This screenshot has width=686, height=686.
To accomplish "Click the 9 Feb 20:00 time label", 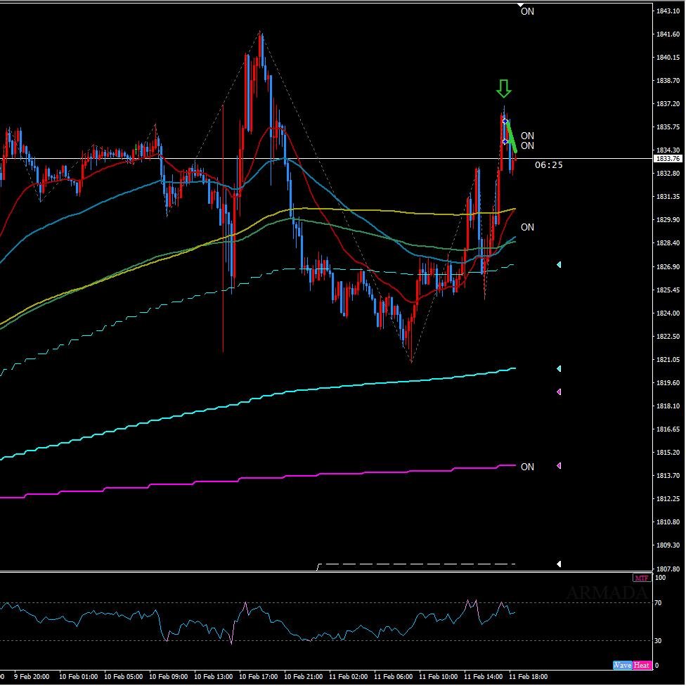I will click(32, 676).
